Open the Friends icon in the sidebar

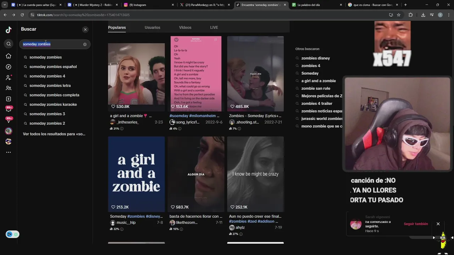(x=9, y=88)
